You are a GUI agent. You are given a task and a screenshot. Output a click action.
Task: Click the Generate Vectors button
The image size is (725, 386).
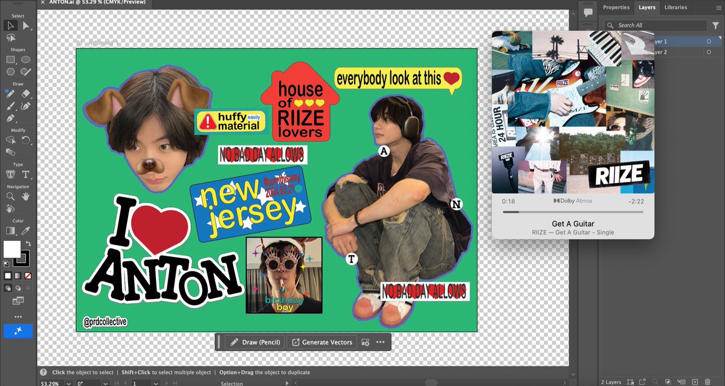[x=322, y=342]
